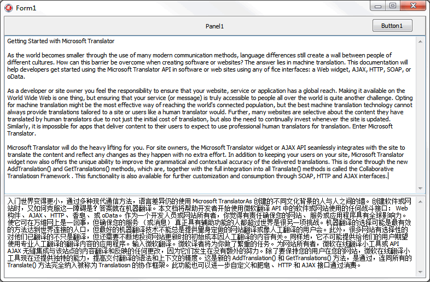Click the Panel1 label
The width and height of the screenshot is (430, 282).
(214, 26)
